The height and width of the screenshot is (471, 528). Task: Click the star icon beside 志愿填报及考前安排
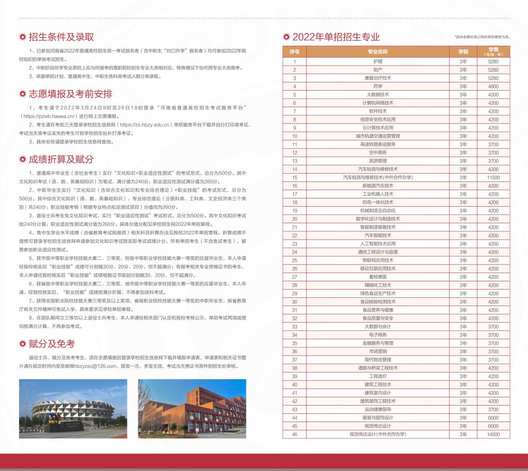[x=22, y=94]
